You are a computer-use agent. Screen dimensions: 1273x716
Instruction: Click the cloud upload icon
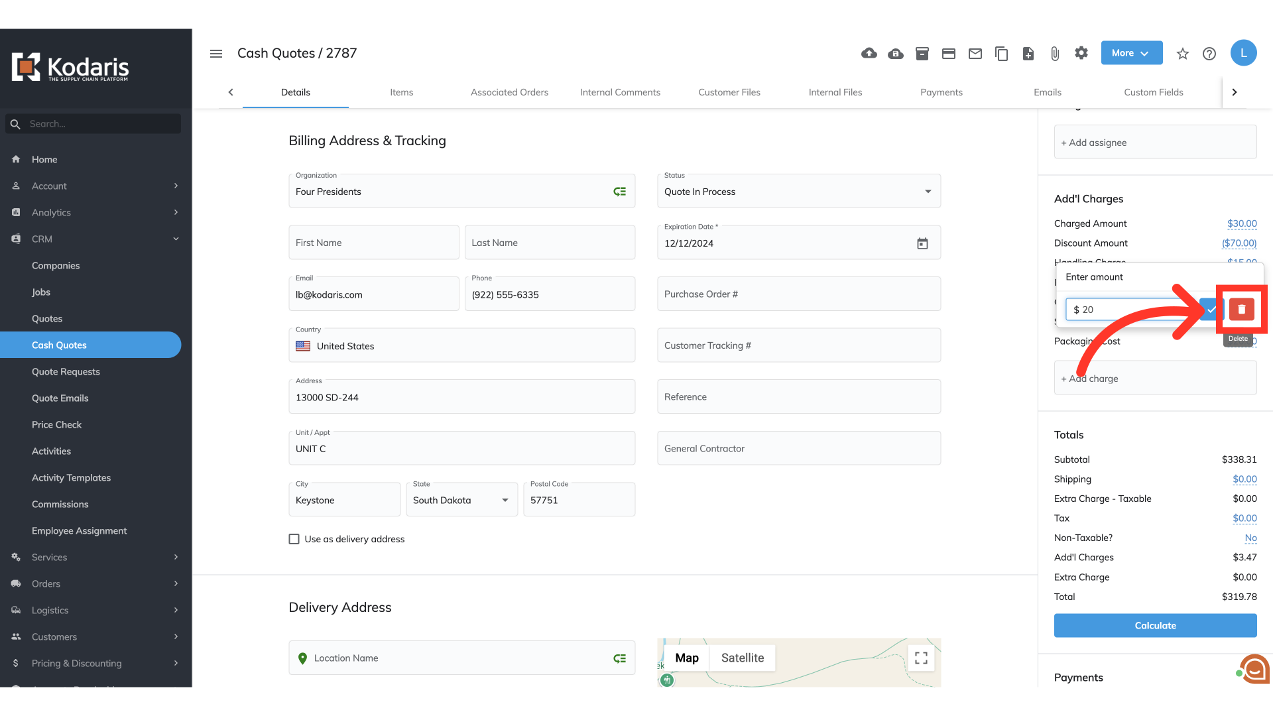coord(869,53)
